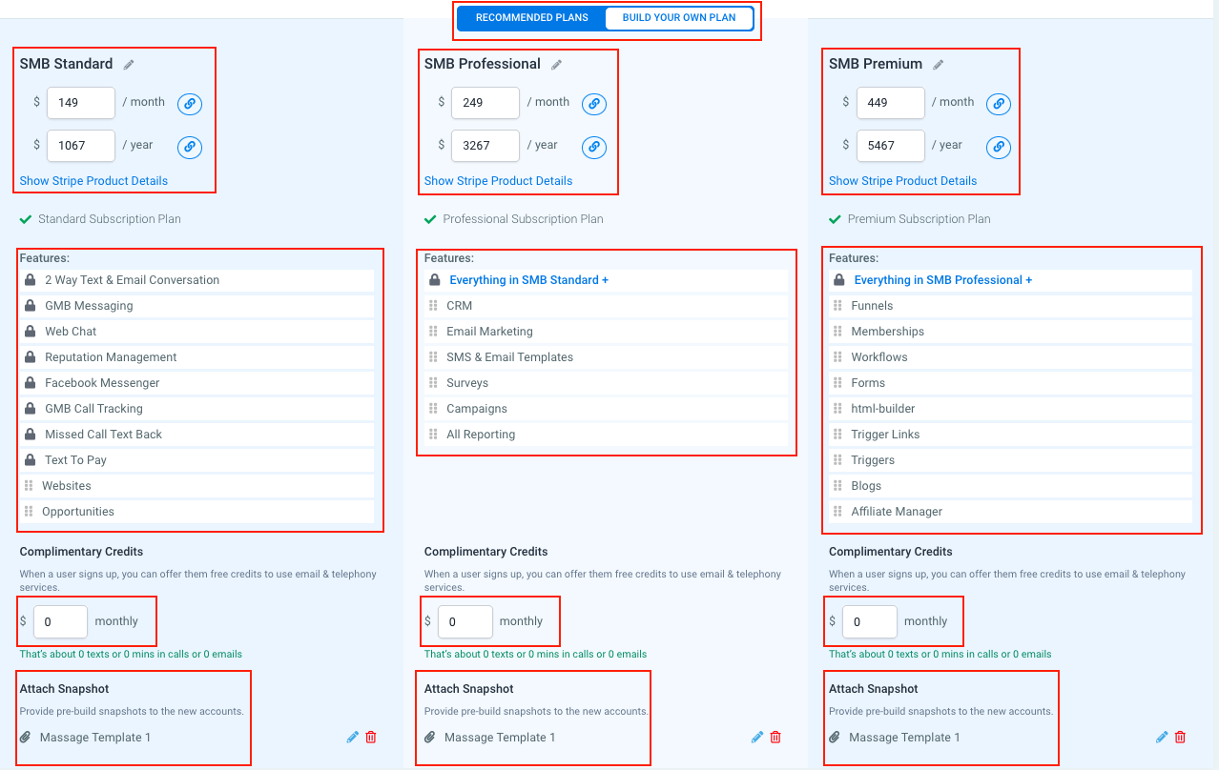Select Text To Pay feature row
The height and width of the screenshot is (770, 1219).
tap(197, 460)
